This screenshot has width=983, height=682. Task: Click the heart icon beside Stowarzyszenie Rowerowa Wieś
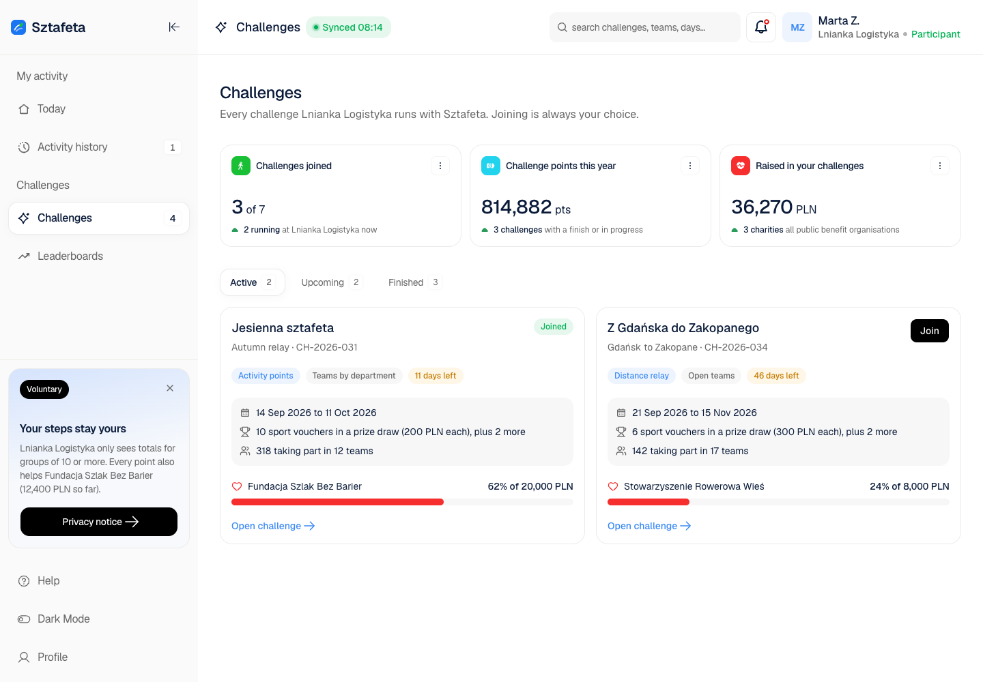[x=613, y=486]
